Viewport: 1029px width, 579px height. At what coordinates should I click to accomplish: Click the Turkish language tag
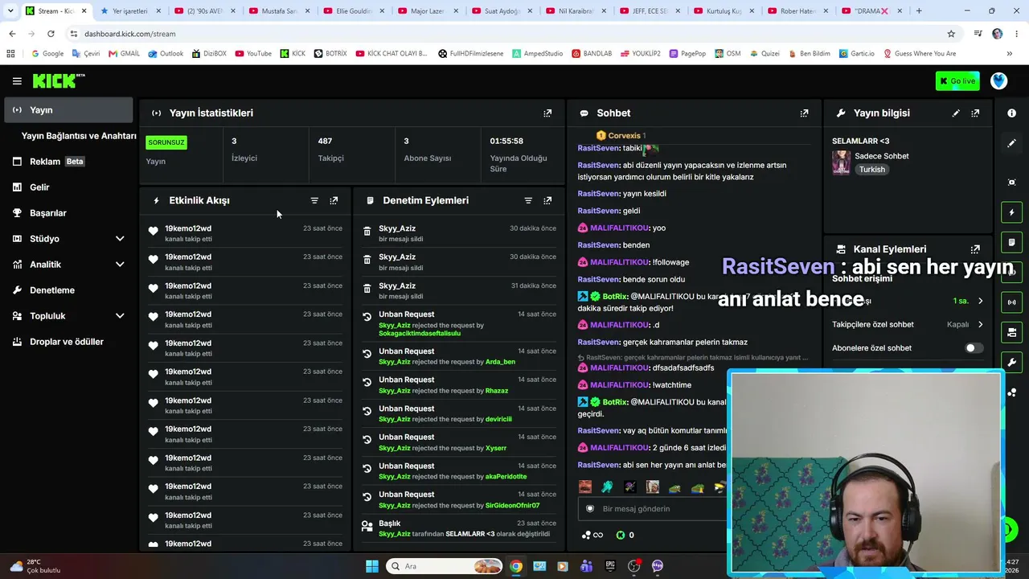click(871, 170)
